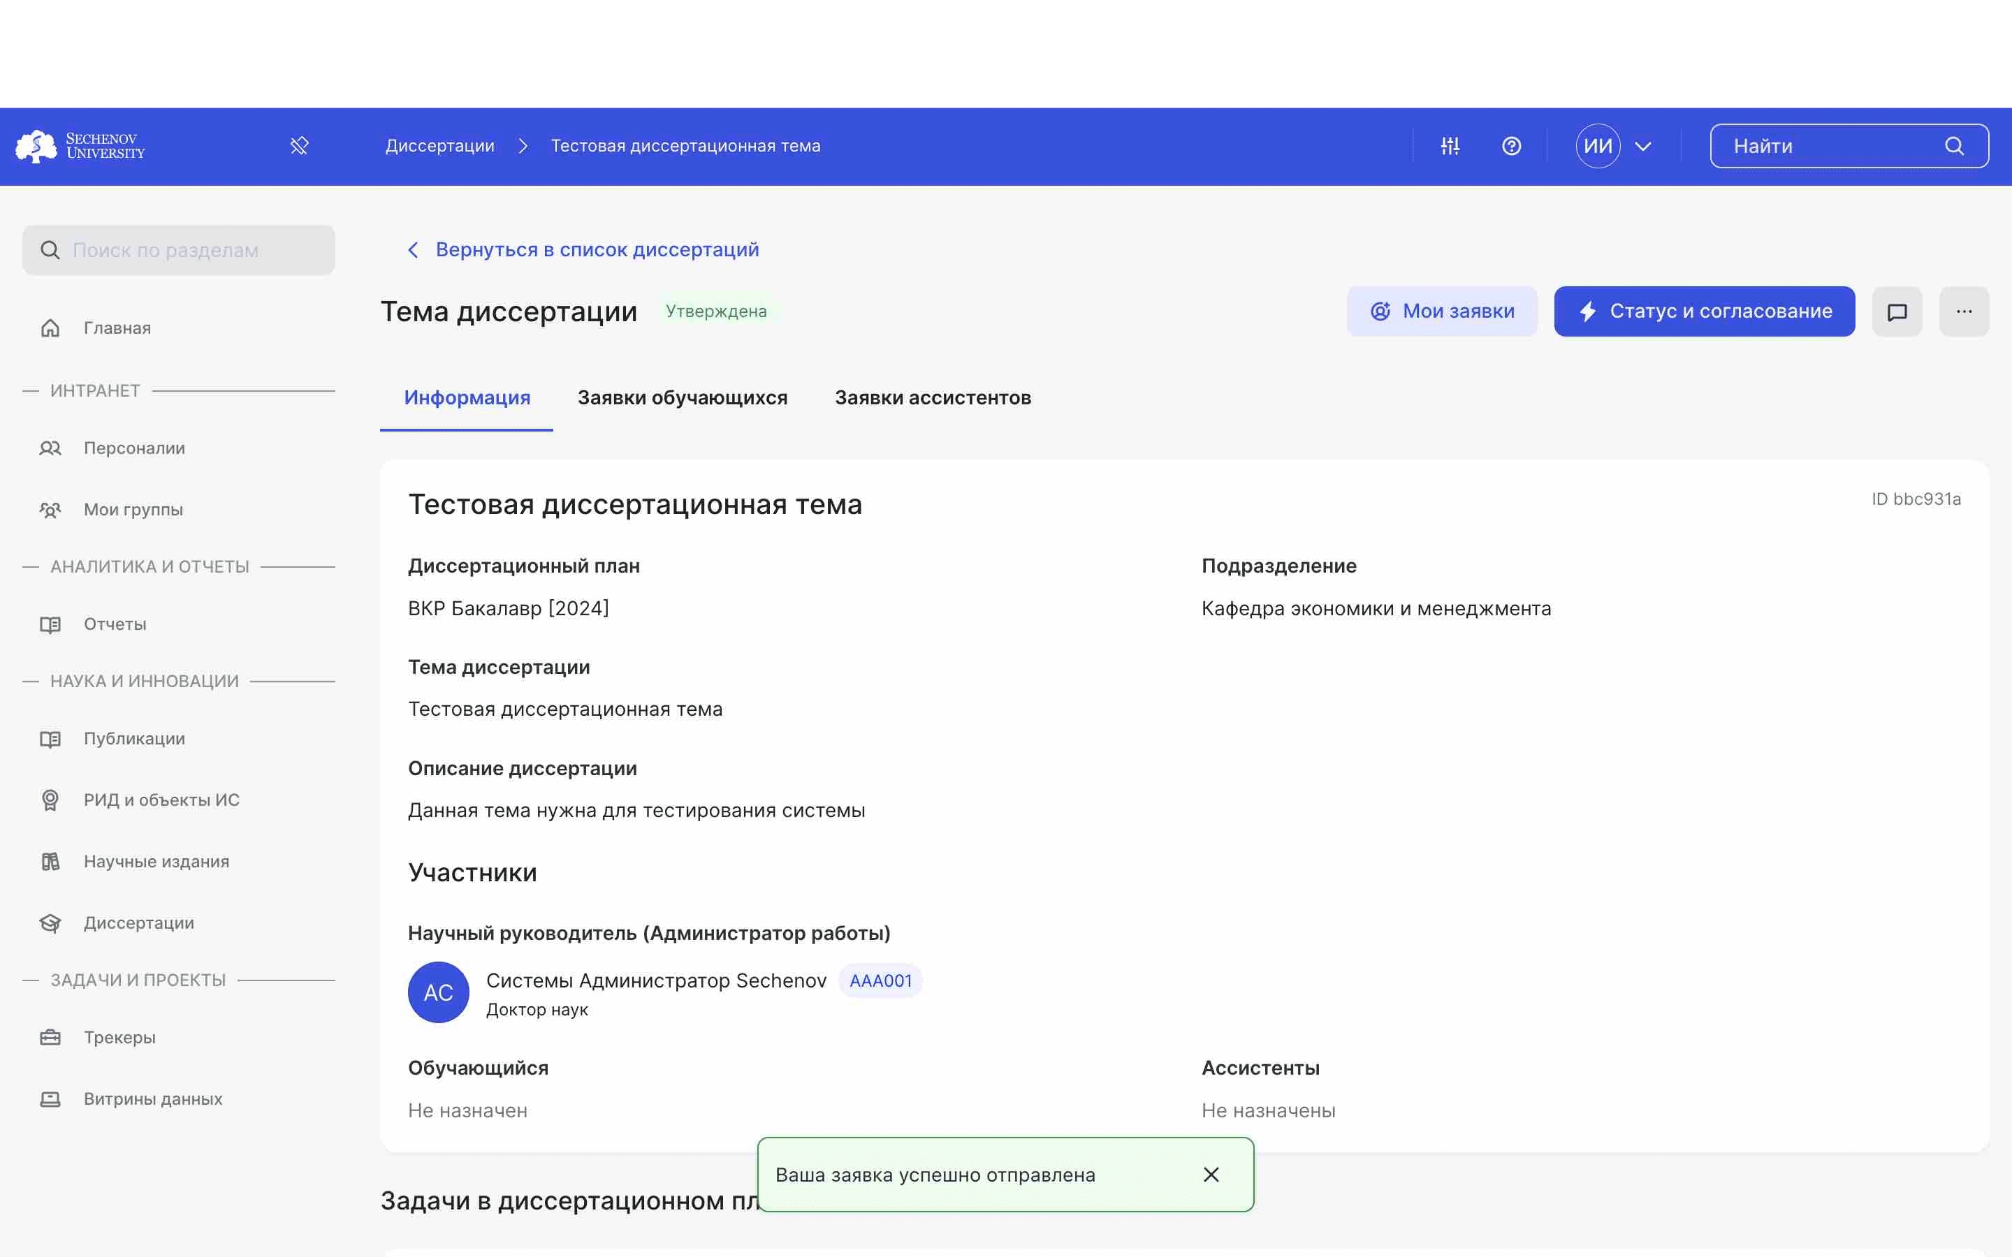Open the help question mark icon
Screen dimensions: 2012x1257
tap(1512, 147)
